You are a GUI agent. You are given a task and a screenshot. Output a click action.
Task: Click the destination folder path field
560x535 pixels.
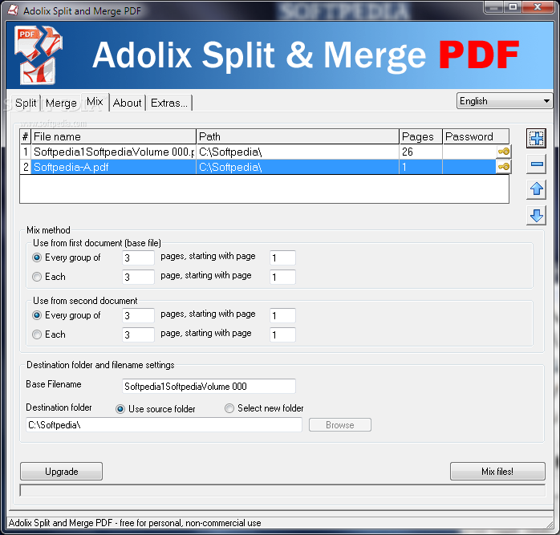tap(164, 424)
